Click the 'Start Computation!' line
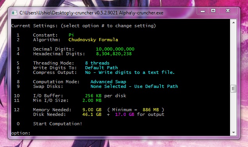Image resolution: width=248 pixels, height=147 pixels. (x=57, y=124)
